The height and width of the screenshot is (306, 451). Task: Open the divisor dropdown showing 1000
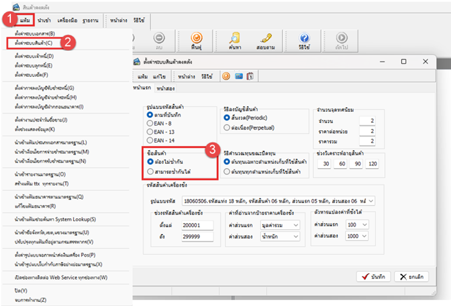click(364, 236)
